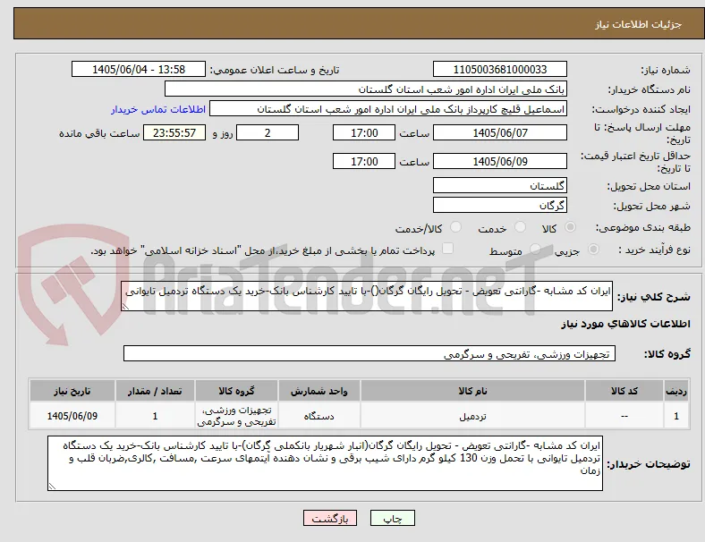This screenshot has width=705, height=542.
Task: Click the resize handle of description textarea
Action: [x=125, y=307]
